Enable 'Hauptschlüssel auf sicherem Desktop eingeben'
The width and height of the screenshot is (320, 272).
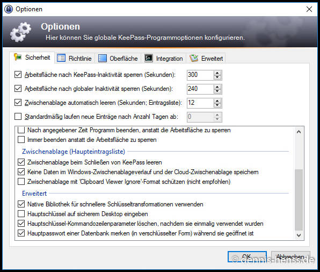pyautogui.click(x=21, y=214)
